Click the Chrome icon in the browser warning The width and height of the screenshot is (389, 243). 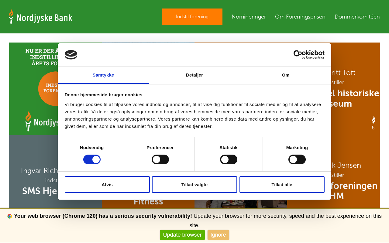[x=10, y=216]
